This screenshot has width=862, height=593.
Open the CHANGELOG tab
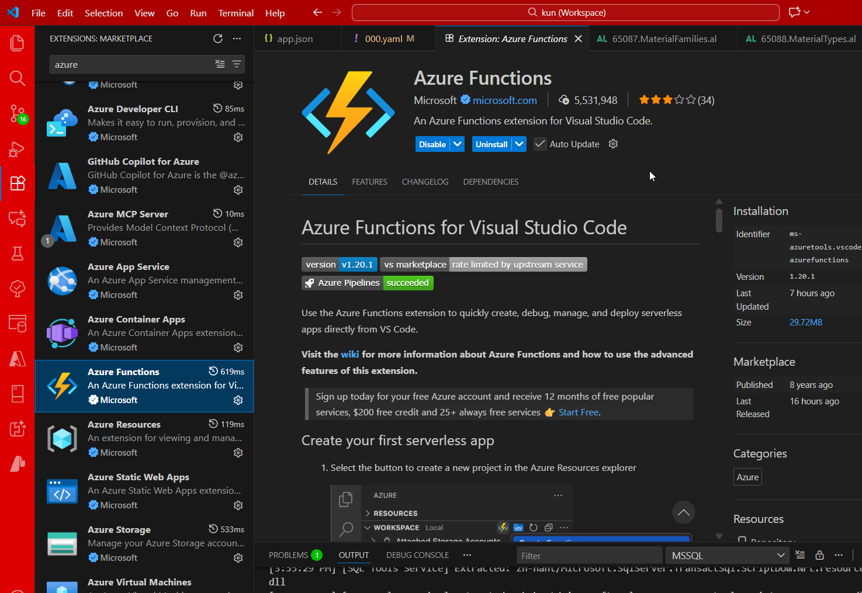425,182
